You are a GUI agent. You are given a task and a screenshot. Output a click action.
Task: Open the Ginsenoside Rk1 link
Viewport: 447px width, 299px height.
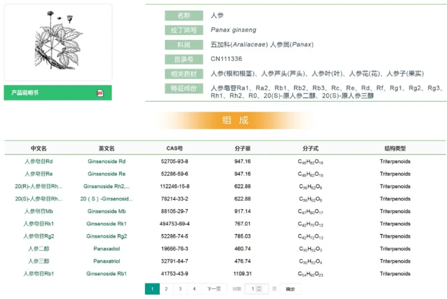(106, 224)
